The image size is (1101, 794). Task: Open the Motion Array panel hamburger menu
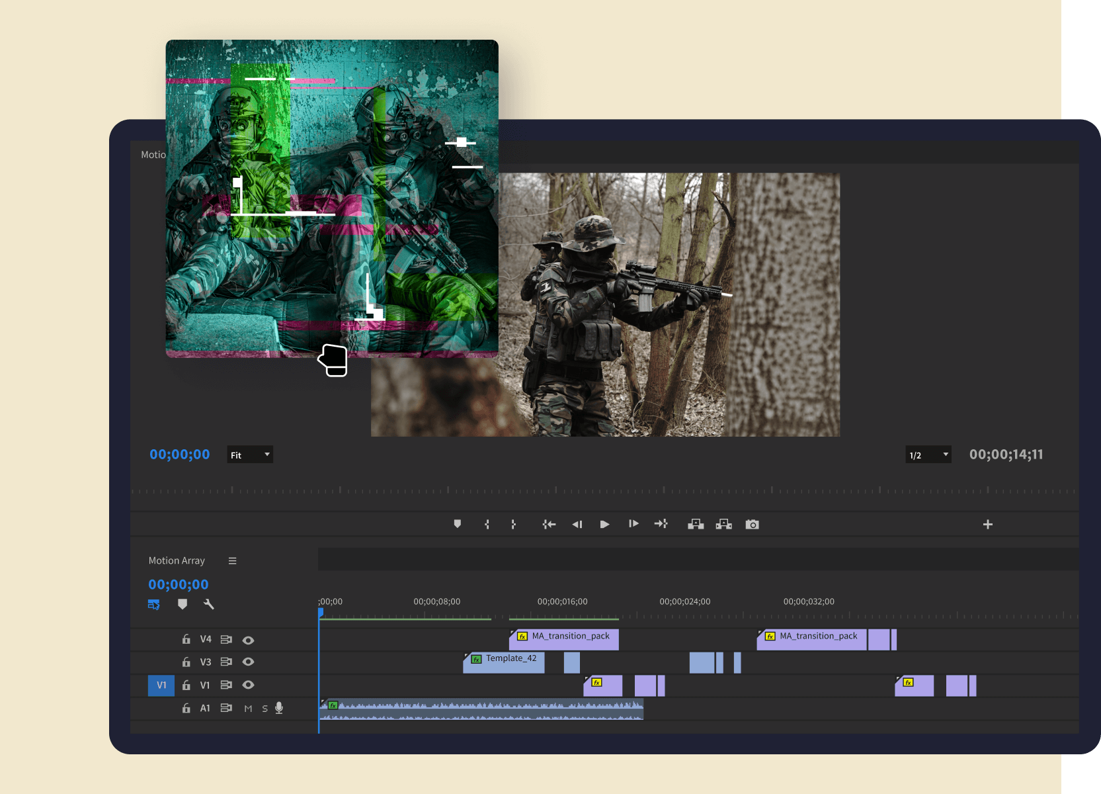pyautogui.click(x=233, y=560)
